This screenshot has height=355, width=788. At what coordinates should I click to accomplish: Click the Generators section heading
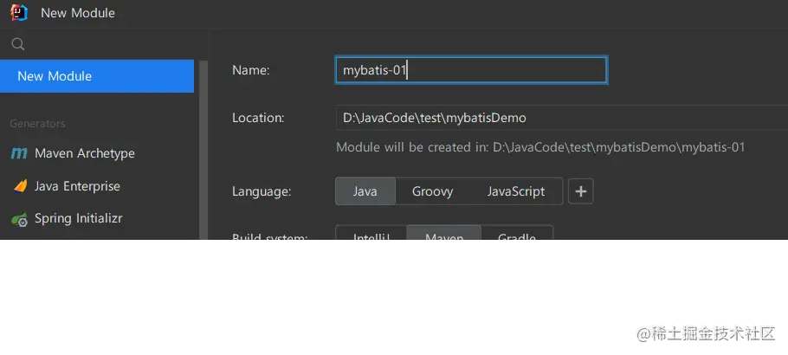[38, 124]
